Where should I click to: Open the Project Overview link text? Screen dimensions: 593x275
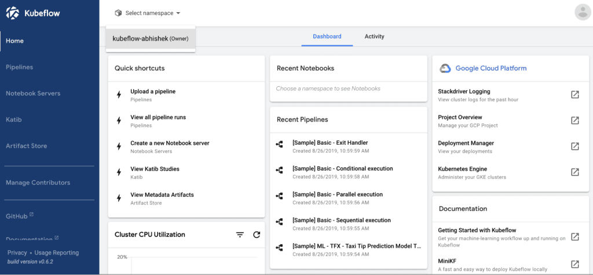[x=460, y=118]
